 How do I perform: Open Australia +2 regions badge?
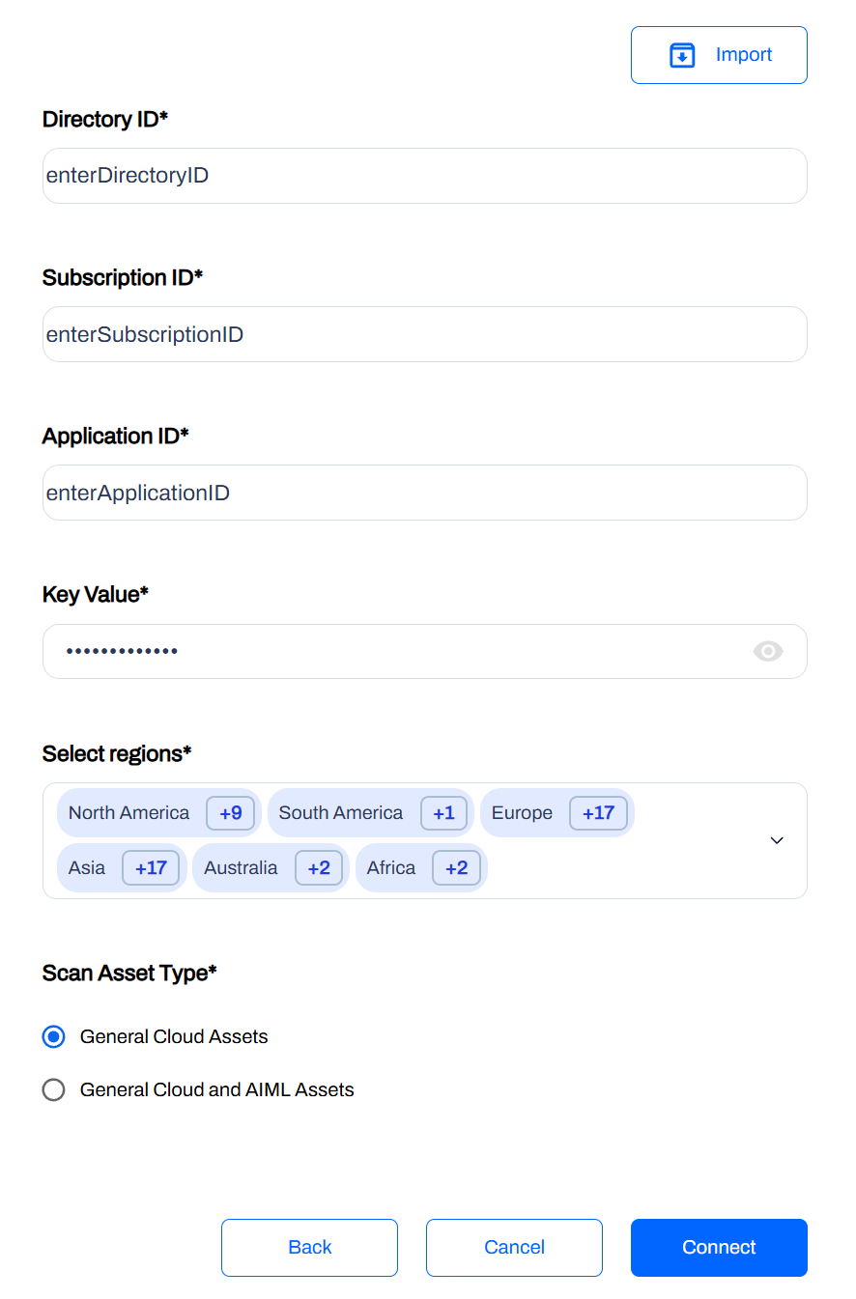[319, 868]
